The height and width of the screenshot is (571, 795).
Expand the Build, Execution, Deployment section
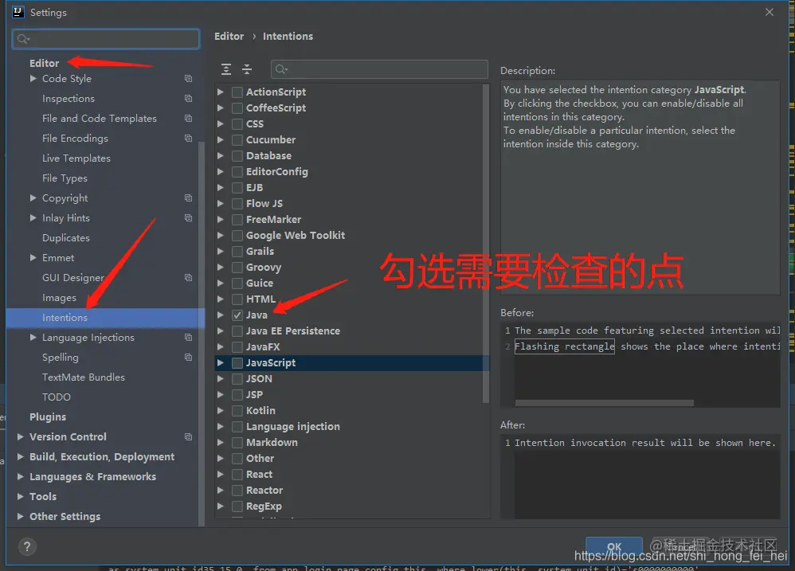click(20, 457)
